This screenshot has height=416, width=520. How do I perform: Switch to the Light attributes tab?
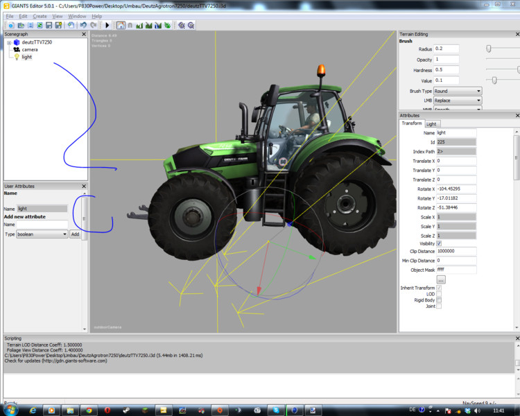click(x=431, y=124)
